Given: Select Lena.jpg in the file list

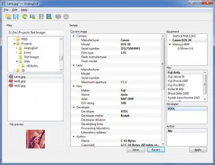Looking at the screenshot, I should click(x=35, y=77).
